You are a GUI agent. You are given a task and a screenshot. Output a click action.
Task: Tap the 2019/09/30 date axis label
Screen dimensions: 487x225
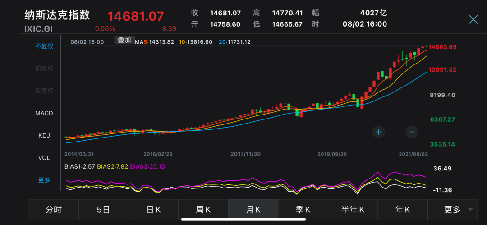[332, 154]
